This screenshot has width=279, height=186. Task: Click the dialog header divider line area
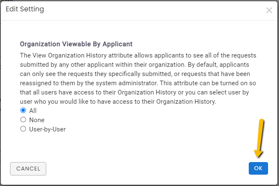[139, 20]
